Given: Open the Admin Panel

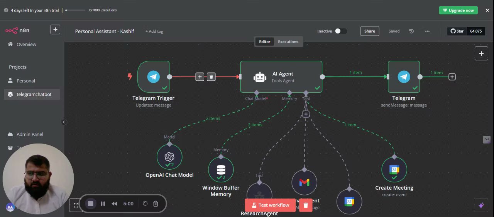Looking at the screenshot, I should 25,134.
